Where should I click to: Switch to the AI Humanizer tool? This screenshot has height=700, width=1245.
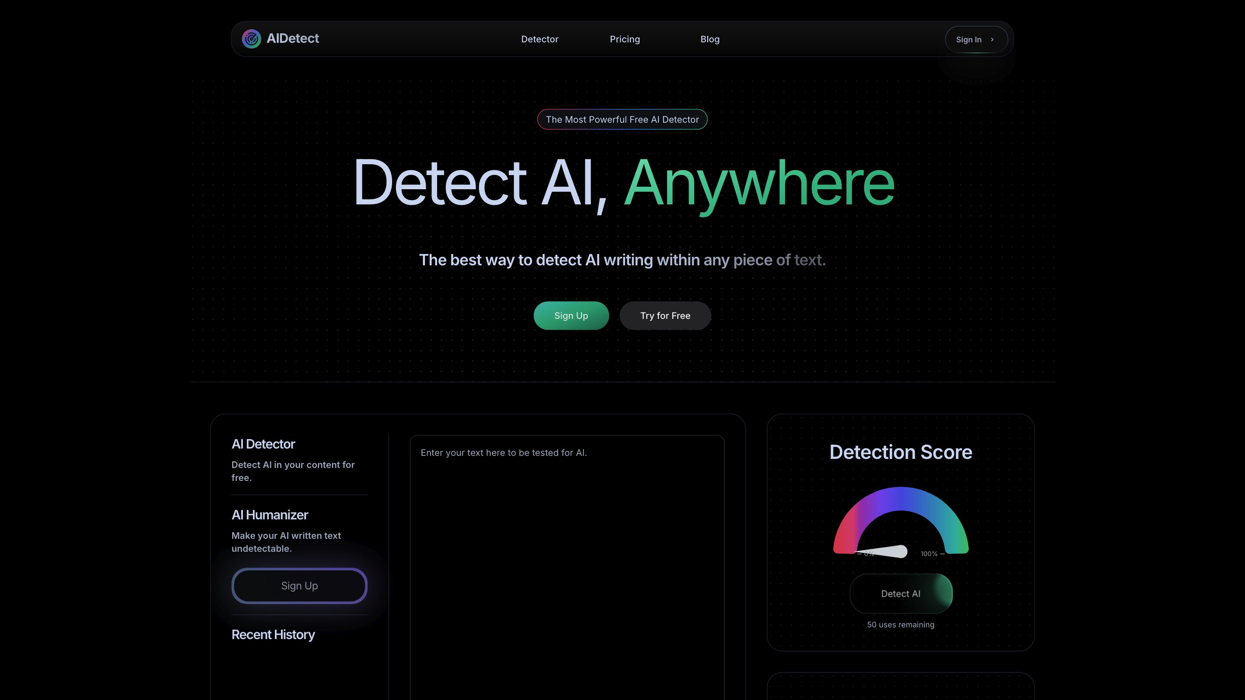click(270, 515)
